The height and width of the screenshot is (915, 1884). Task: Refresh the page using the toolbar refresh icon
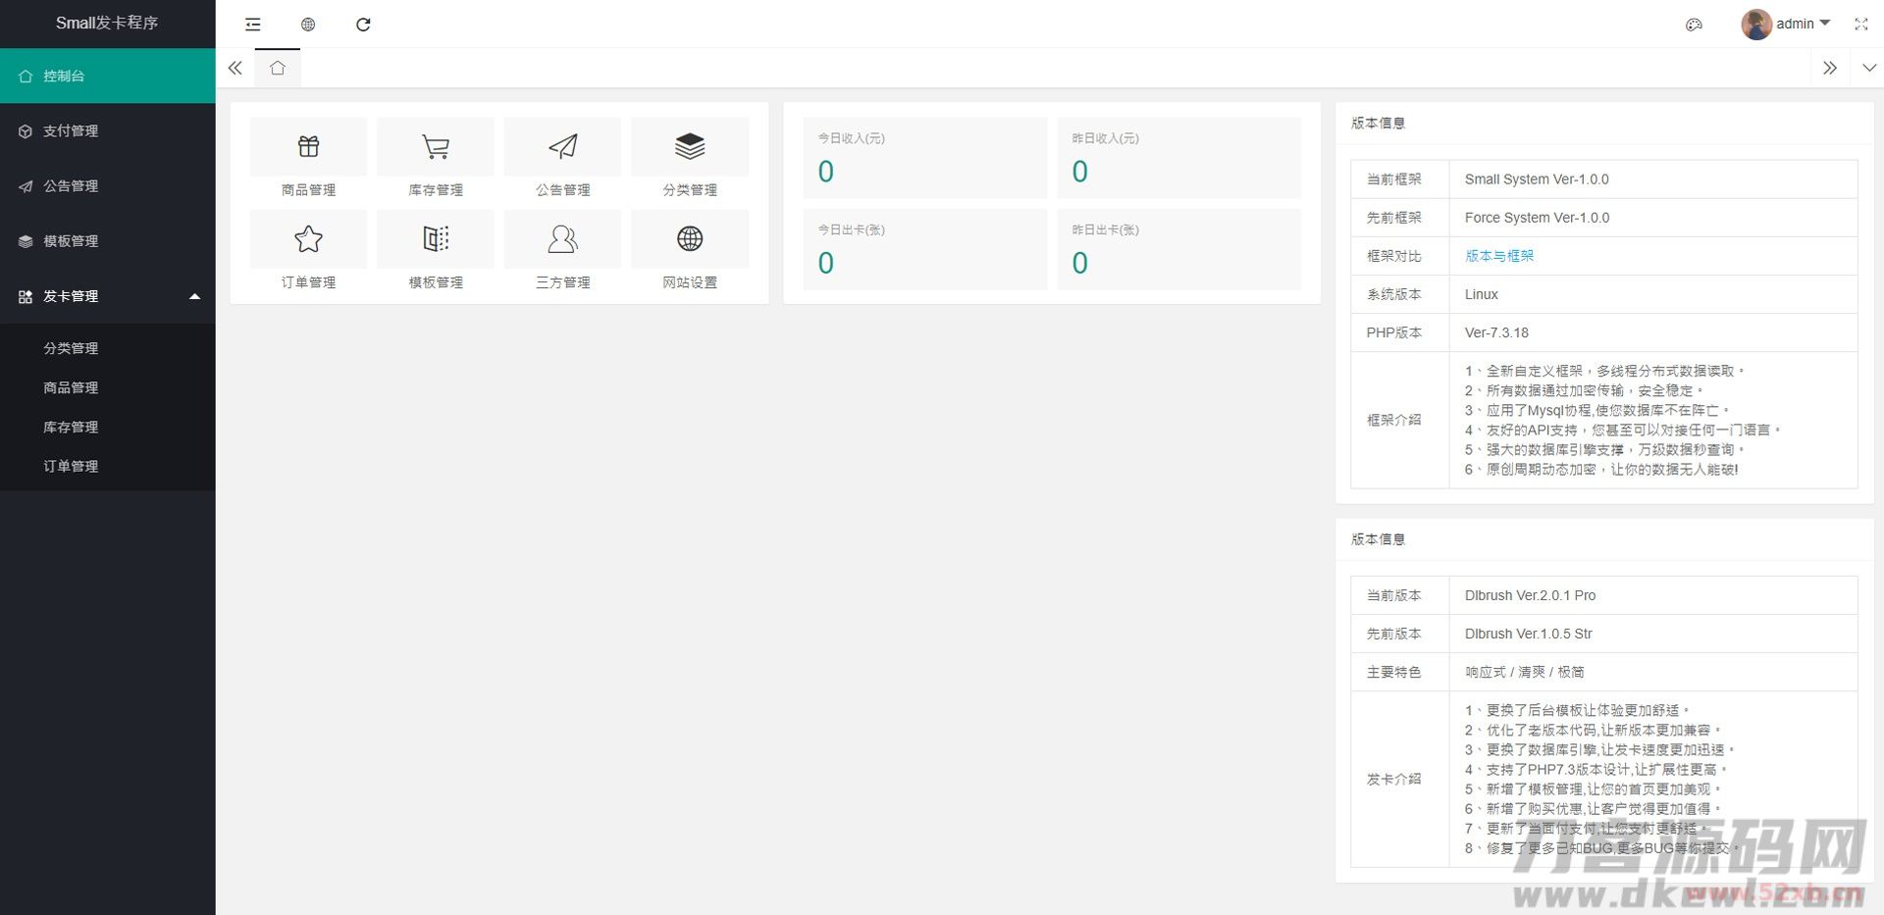364,24
